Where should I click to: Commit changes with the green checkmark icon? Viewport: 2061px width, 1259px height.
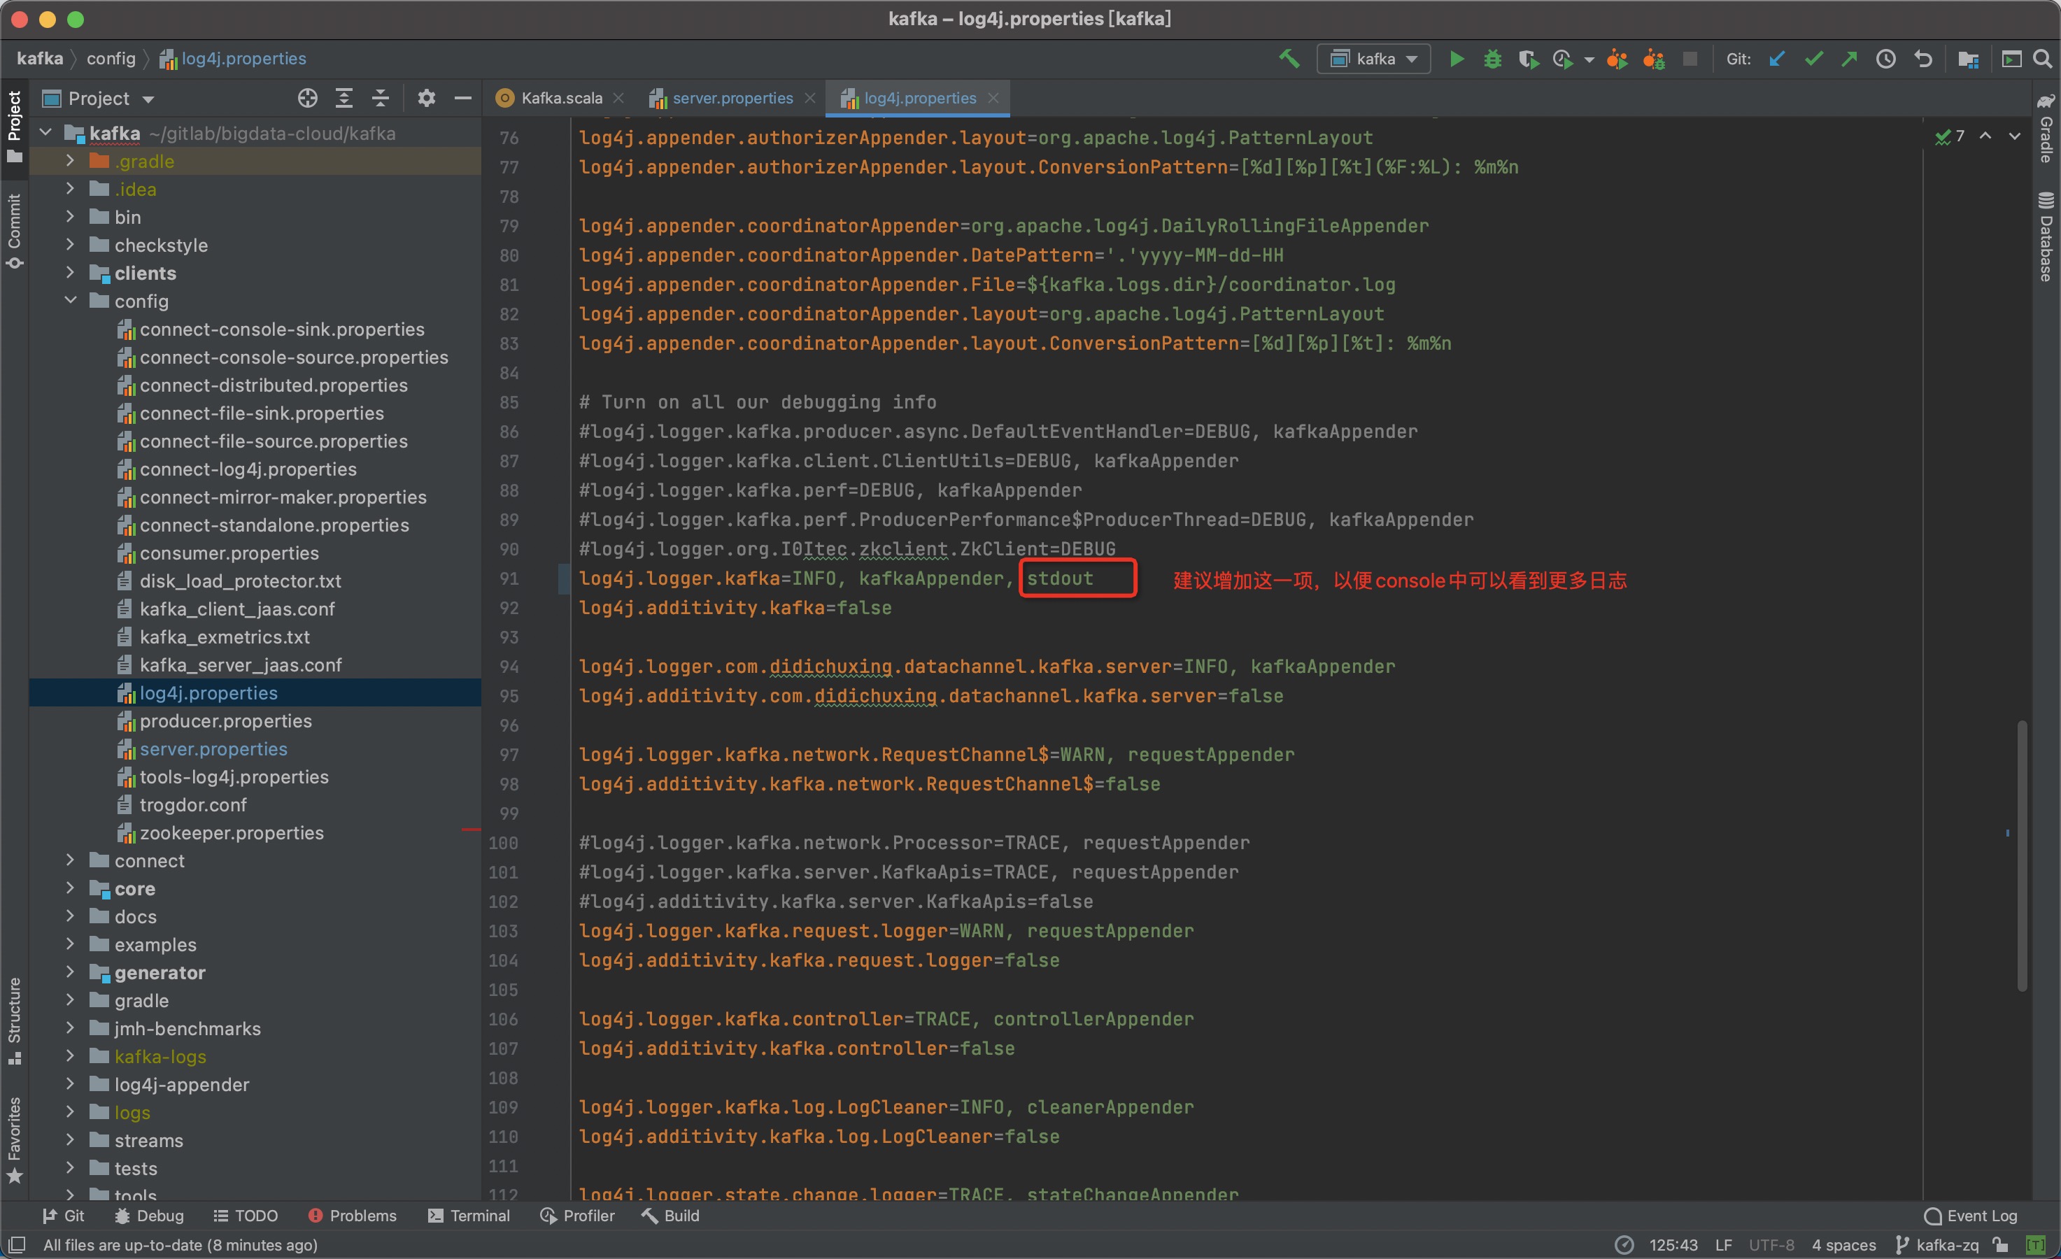point(1813,59)
